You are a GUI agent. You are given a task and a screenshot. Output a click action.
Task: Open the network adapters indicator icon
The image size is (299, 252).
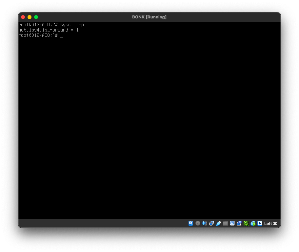pos(211,223)
